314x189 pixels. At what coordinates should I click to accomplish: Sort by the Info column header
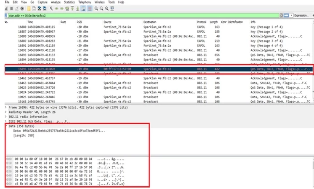[253, 22]
